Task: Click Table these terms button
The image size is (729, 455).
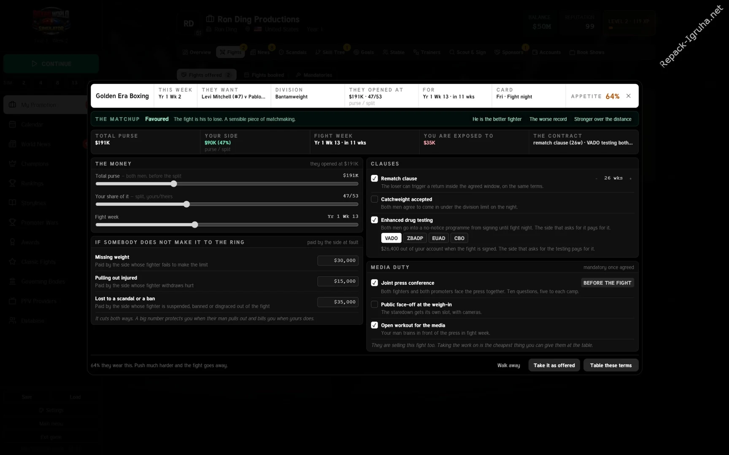Action: [610, 365]
